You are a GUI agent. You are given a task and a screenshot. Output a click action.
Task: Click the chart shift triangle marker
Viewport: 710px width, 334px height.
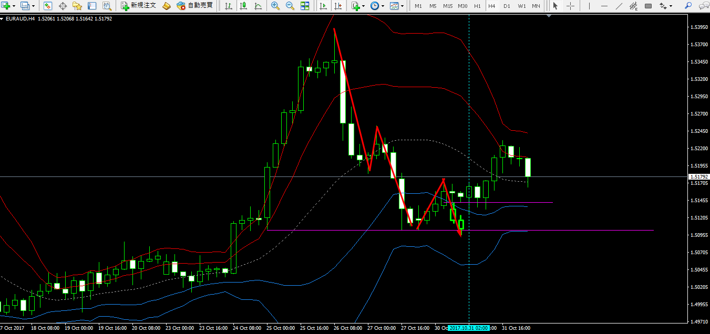[x=549, y=16]
